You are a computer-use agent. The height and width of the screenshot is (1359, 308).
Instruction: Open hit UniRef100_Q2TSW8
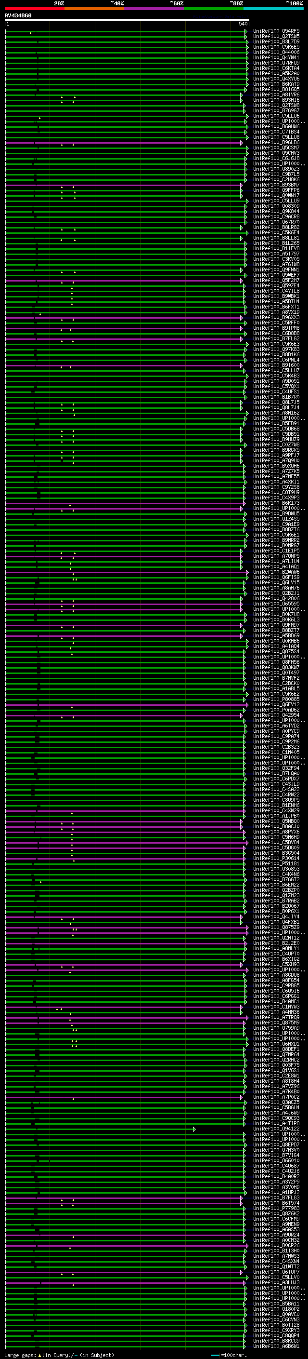(276, 105)
